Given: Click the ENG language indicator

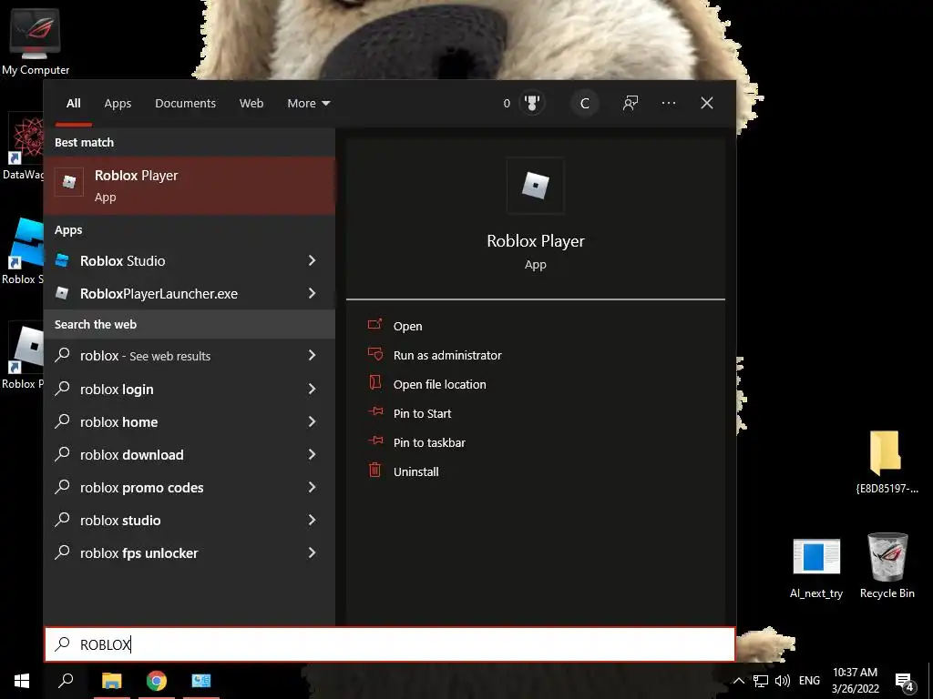Looking at the screenshot, I should [809, 681].
